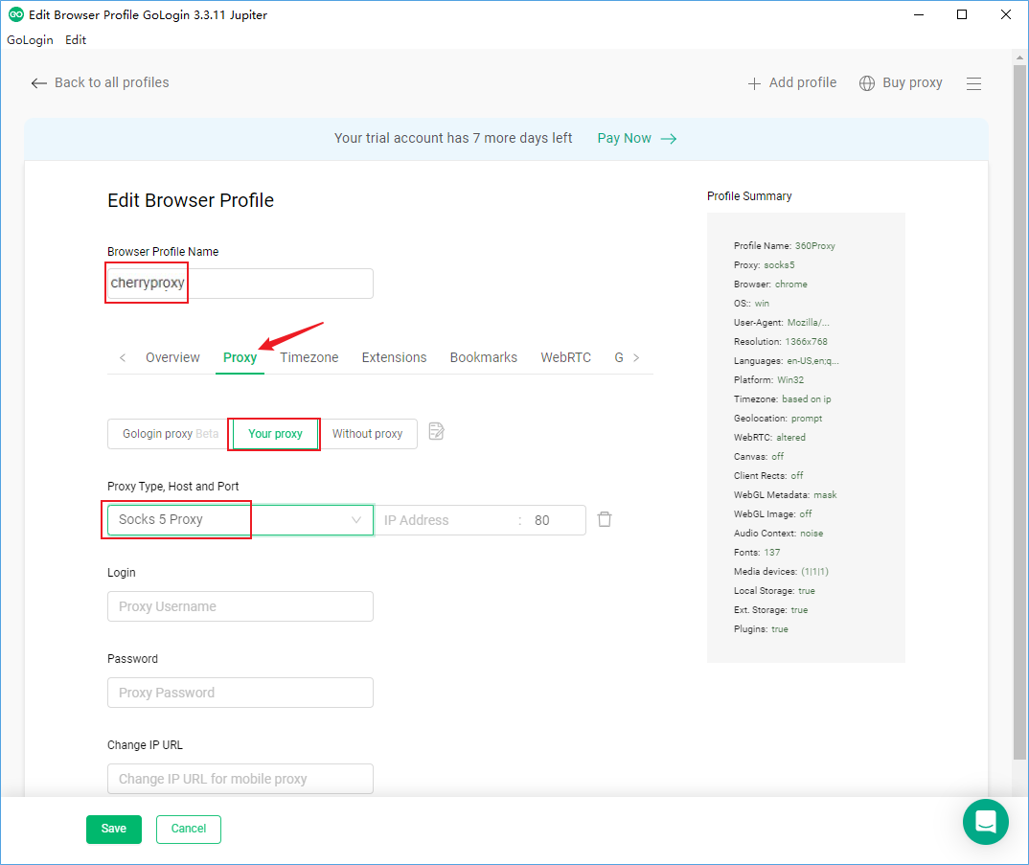Click the back arrow to all profiles

(x=38, y=83)
